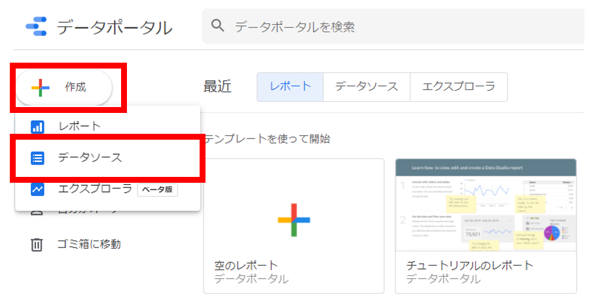Click the データポータル title text
Viewport: 589px width, 297px height.
[115, 27]
